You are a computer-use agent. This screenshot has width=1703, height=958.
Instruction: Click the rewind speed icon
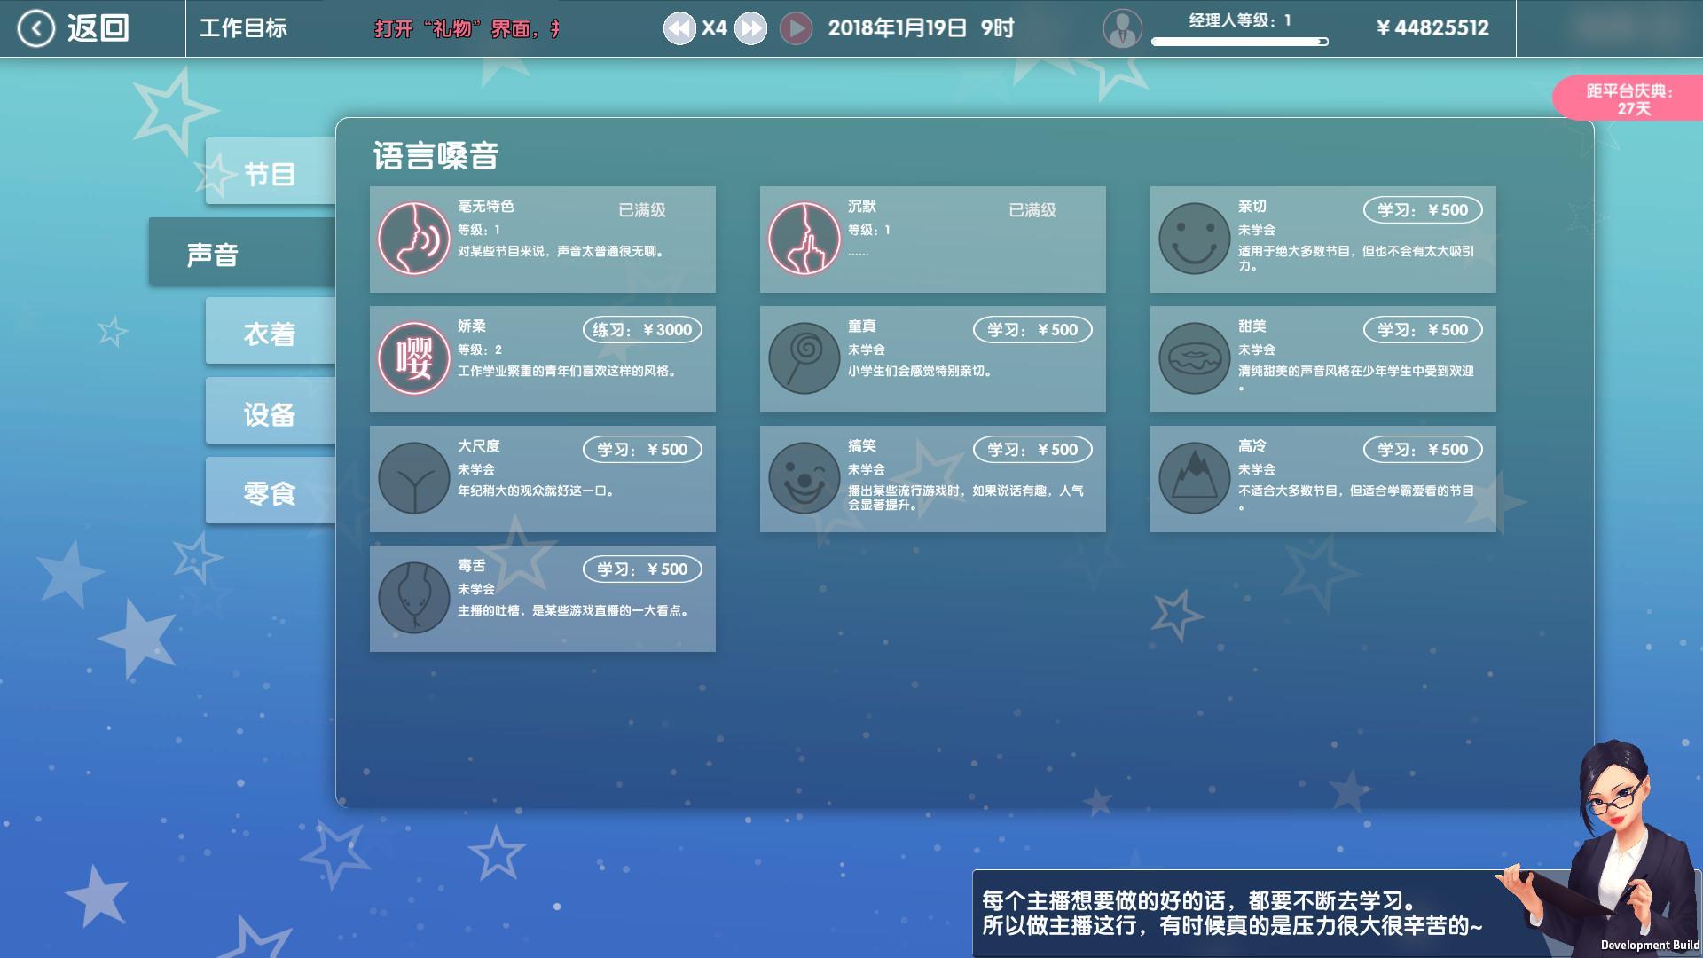coord(679,28)
